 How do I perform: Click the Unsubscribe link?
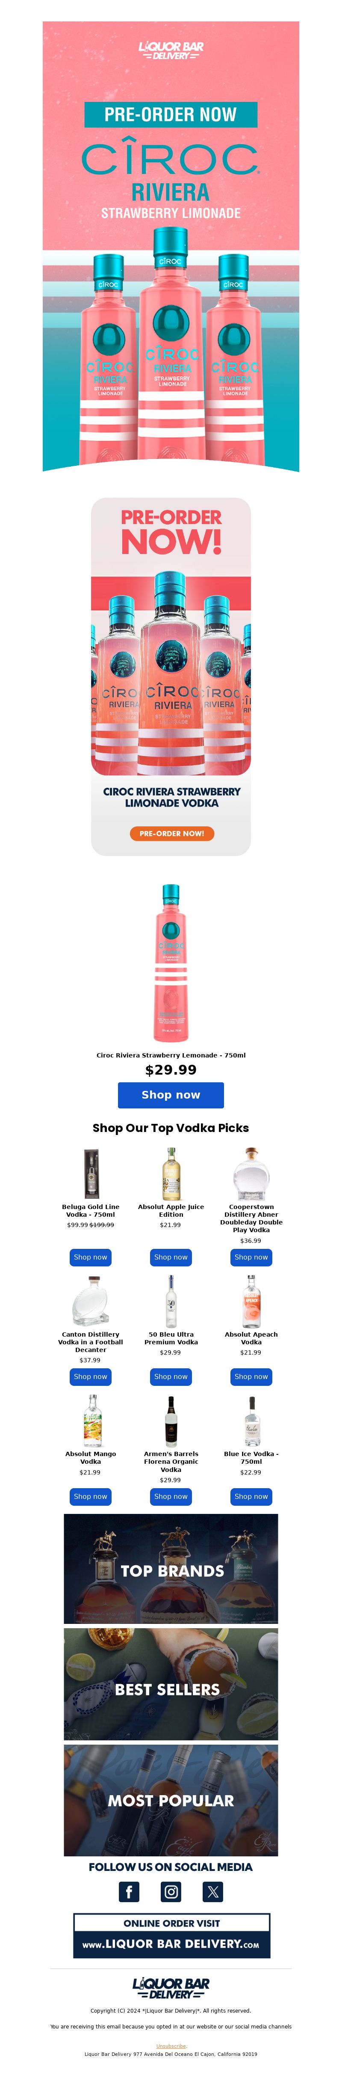(x=171, y=2046)
